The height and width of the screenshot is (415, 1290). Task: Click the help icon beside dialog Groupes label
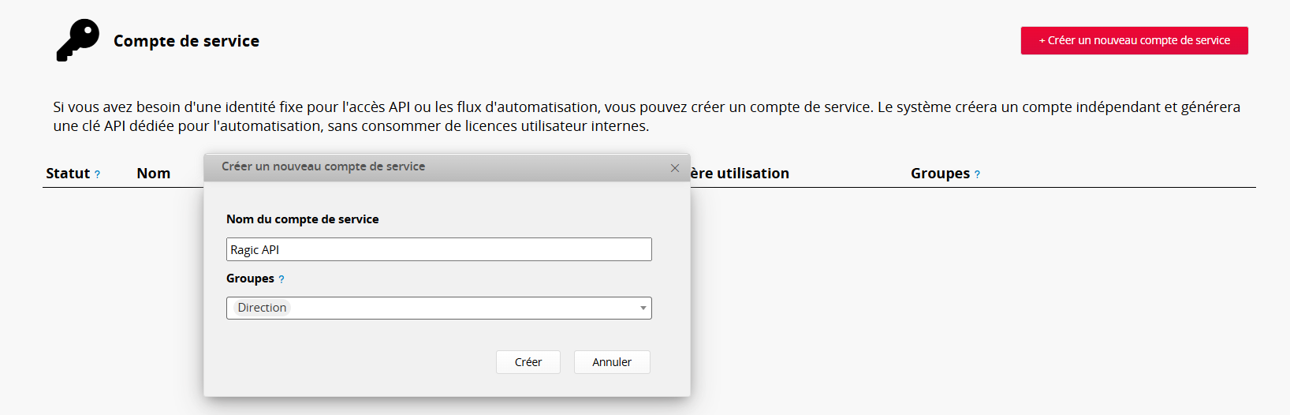pos(281,279)
